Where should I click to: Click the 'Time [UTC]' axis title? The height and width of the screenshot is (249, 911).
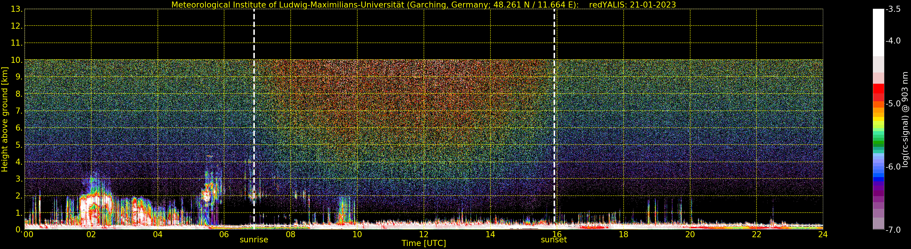[424, 243]
